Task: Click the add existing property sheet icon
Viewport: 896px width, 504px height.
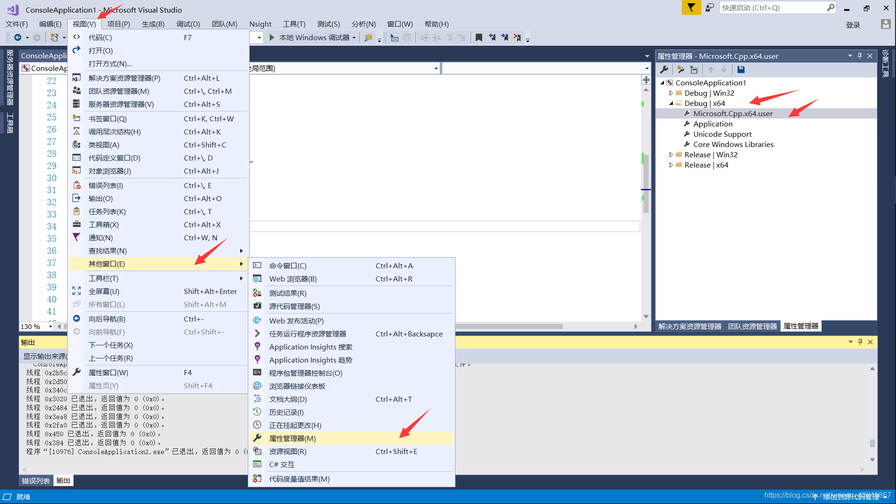Action: 694,70
